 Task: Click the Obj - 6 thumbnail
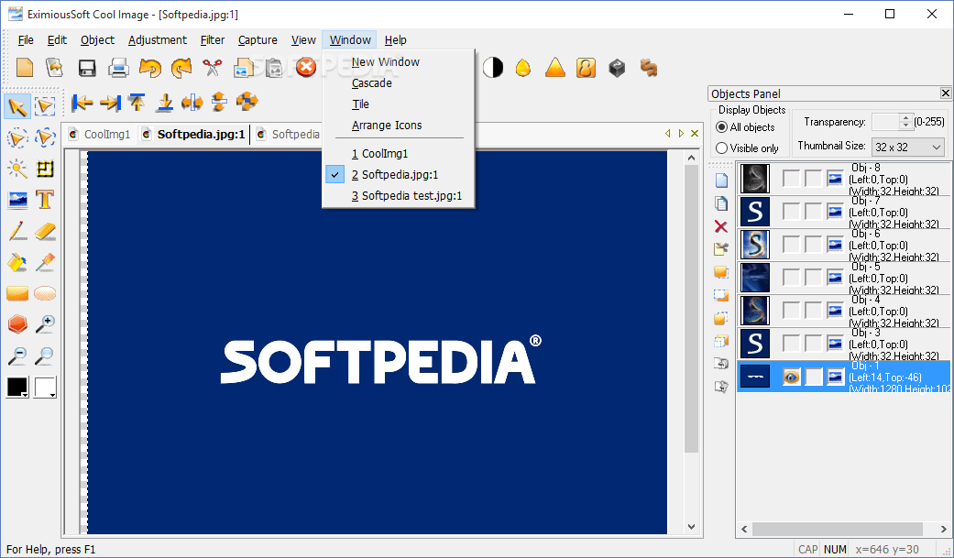coord(754,244)
